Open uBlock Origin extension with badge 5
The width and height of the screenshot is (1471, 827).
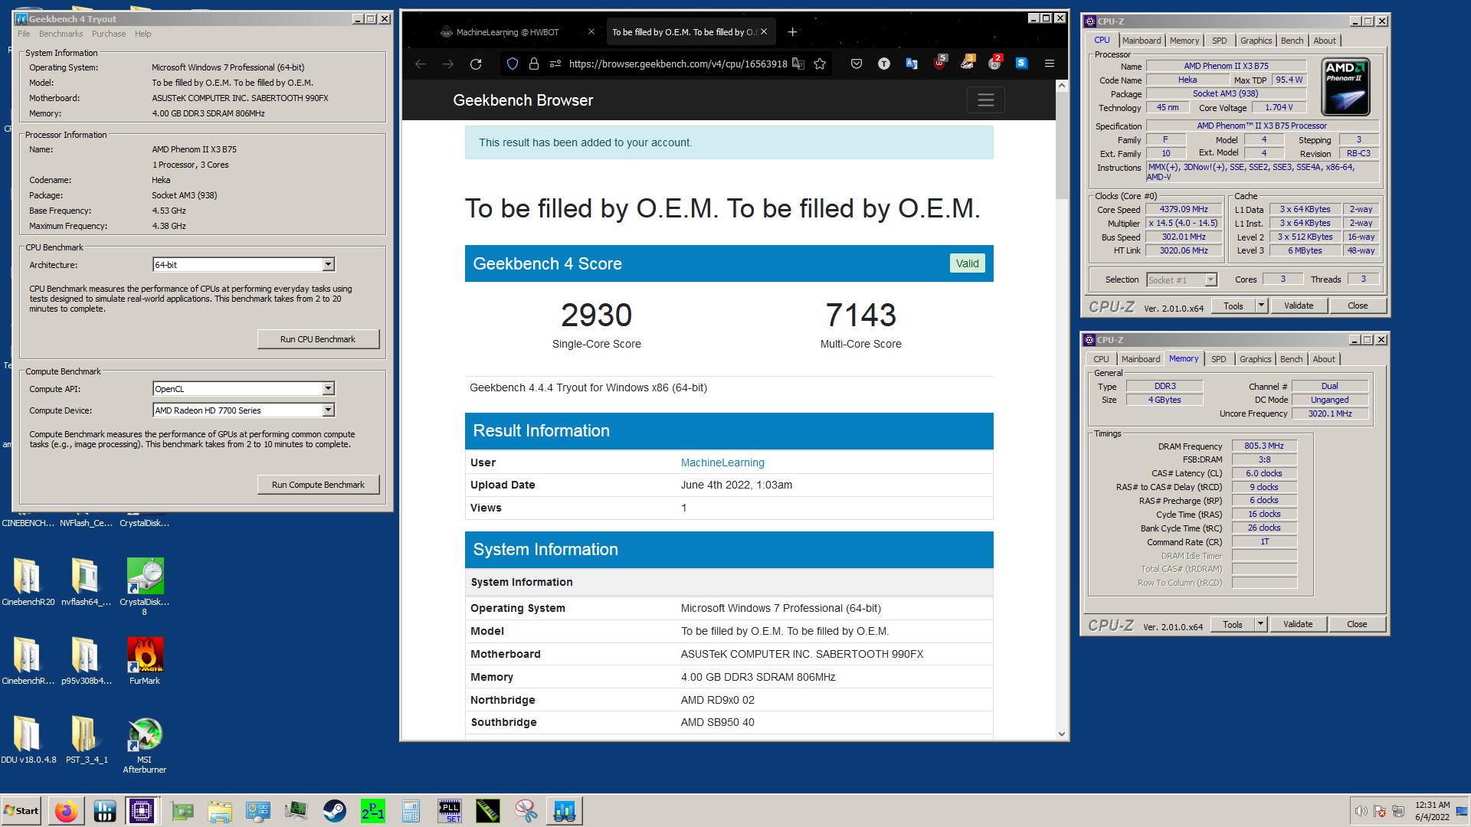pyautogui.click(x=939, y=63)
